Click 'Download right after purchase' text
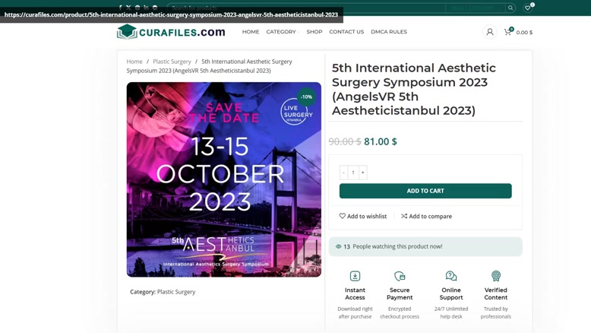The height and width of the screenshot is (333, 591). pyautogui.click(x=355, y=312)
